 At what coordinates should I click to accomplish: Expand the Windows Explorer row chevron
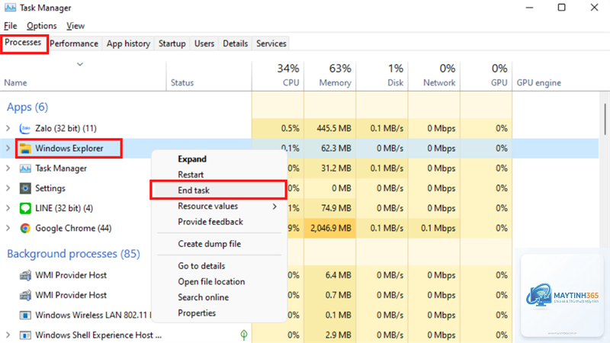pyautogui.click(x=8, y=148)
